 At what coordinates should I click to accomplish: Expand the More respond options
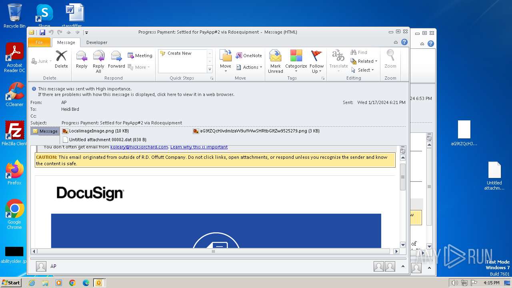pos(139,67)
